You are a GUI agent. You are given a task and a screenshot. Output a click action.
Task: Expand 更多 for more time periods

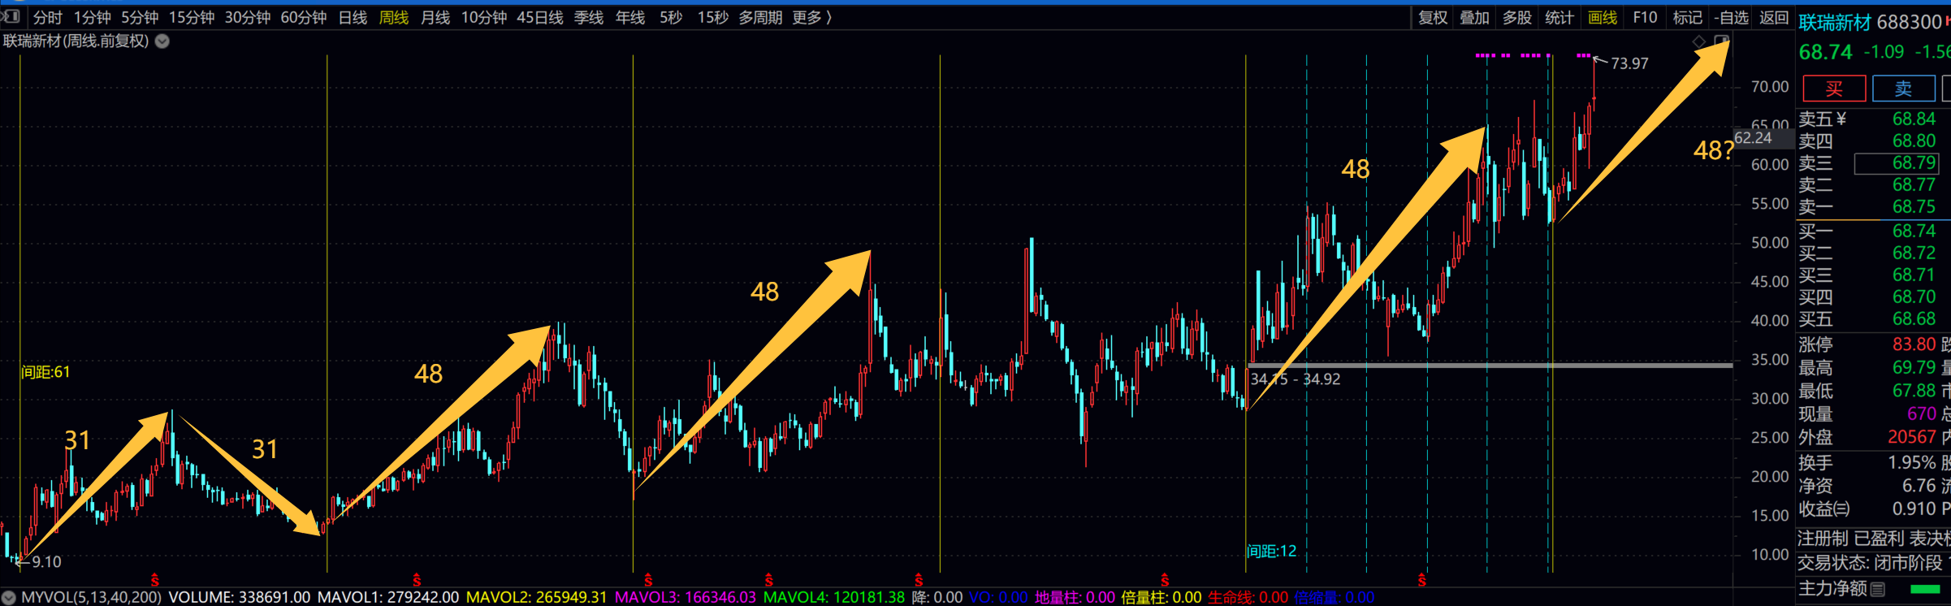point(811,18)
